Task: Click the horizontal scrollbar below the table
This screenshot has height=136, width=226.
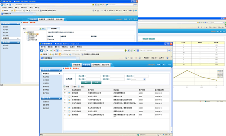Action: coord(116,131)
